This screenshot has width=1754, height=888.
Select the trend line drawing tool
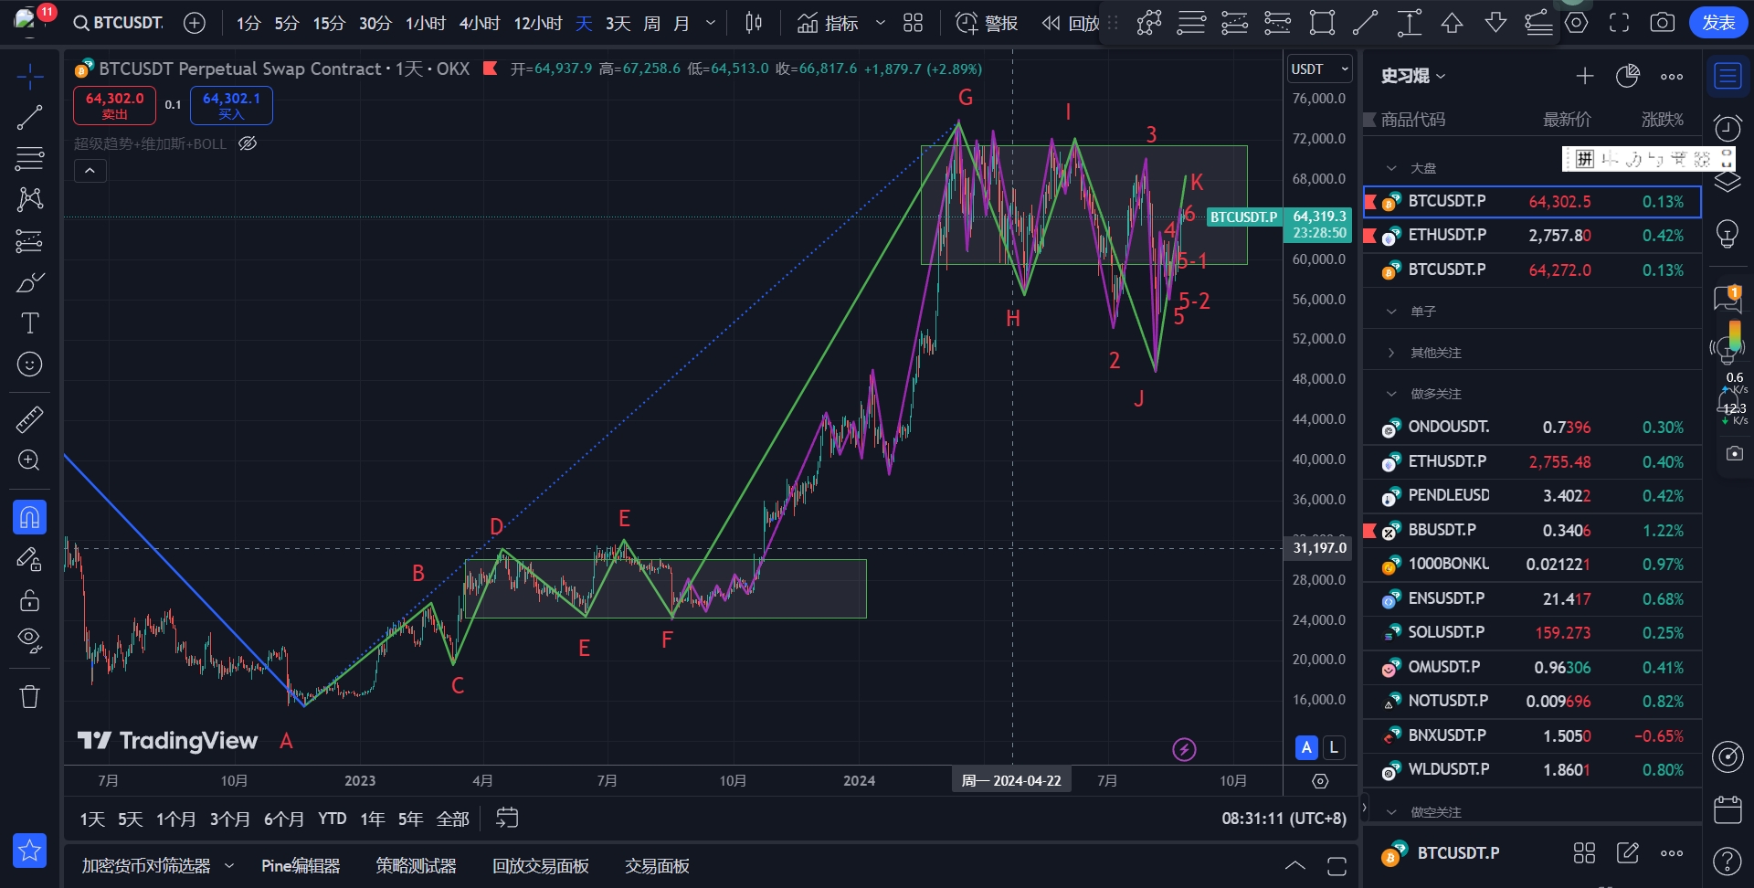[29, 117]
